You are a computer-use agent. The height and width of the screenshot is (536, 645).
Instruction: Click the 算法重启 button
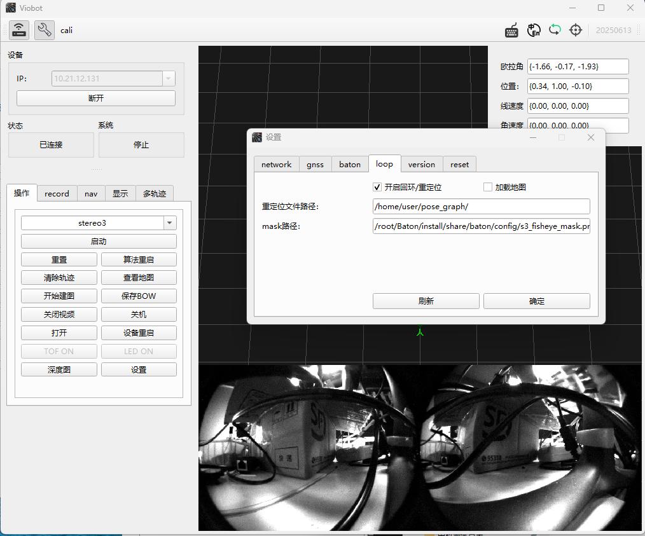click(139, 260)
